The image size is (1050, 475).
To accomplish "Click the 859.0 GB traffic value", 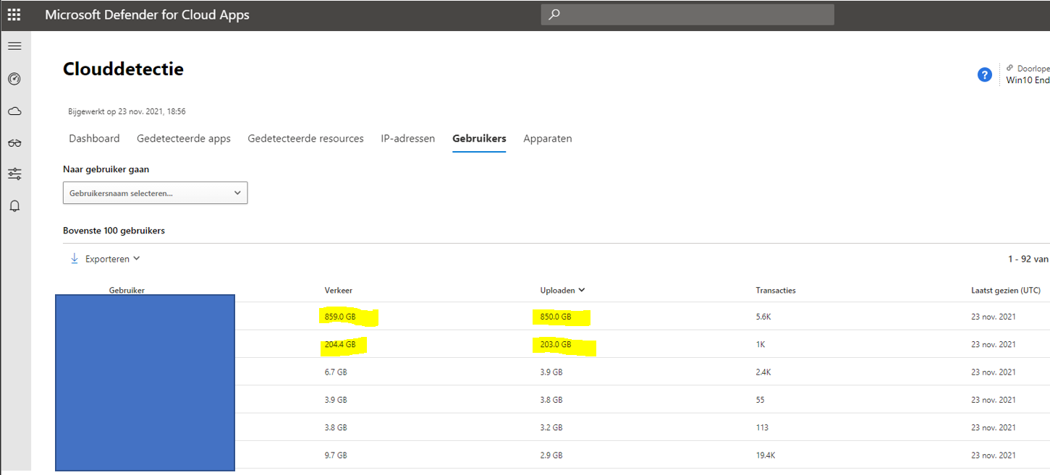I will (340, 317).
